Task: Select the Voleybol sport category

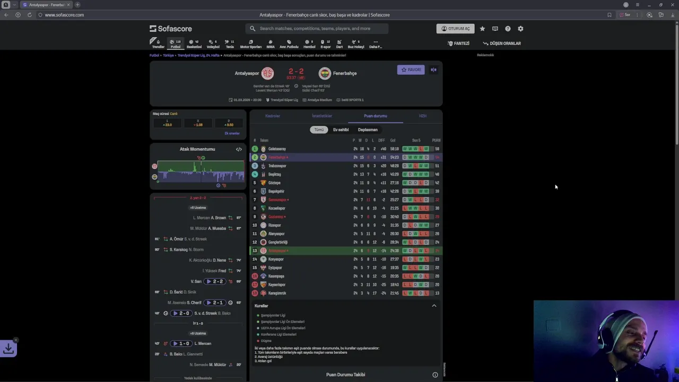Action: 213,44
